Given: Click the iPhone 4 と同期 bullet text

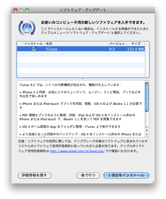Looking at the screenshot, I should 80,94.
